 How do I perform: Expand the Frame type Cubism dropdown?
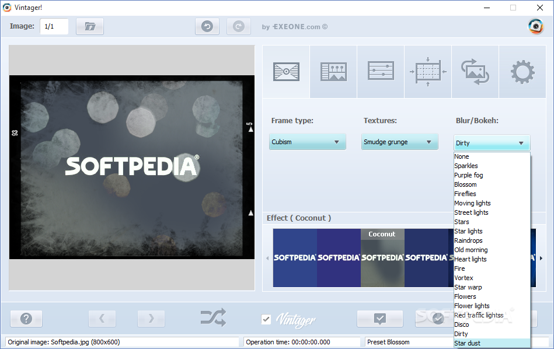tap(308, 142)
